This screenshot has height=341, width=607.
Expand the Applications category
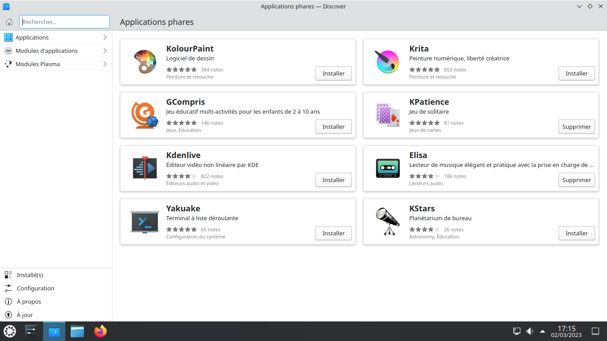56,37
